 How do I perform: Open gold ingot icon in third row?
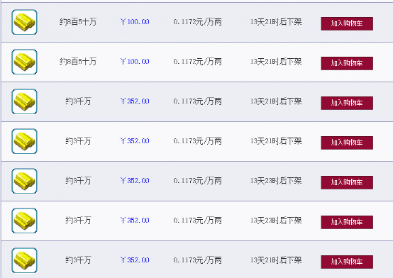pyautogui.click(x=24, y=101)
